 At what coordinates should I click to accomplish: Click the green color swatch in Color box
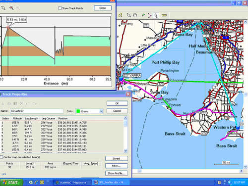pos(78,111)
